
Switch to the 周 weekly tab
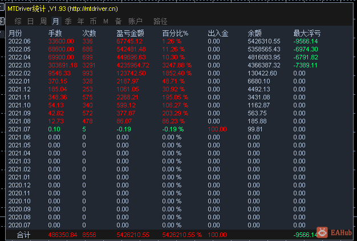click(x=43, y=22)
